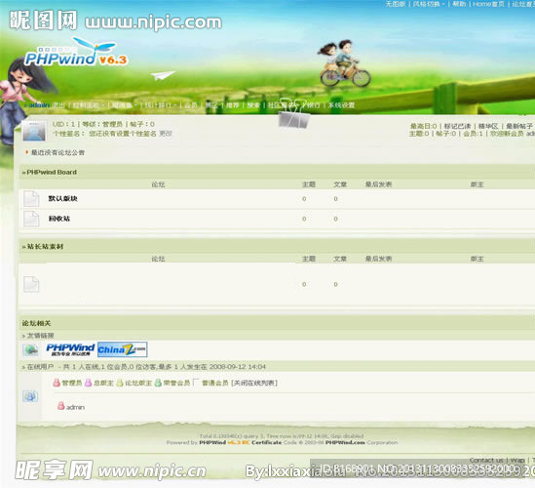
Task: Open the PHPWind friend link logo
Action: tap(70, 349)
